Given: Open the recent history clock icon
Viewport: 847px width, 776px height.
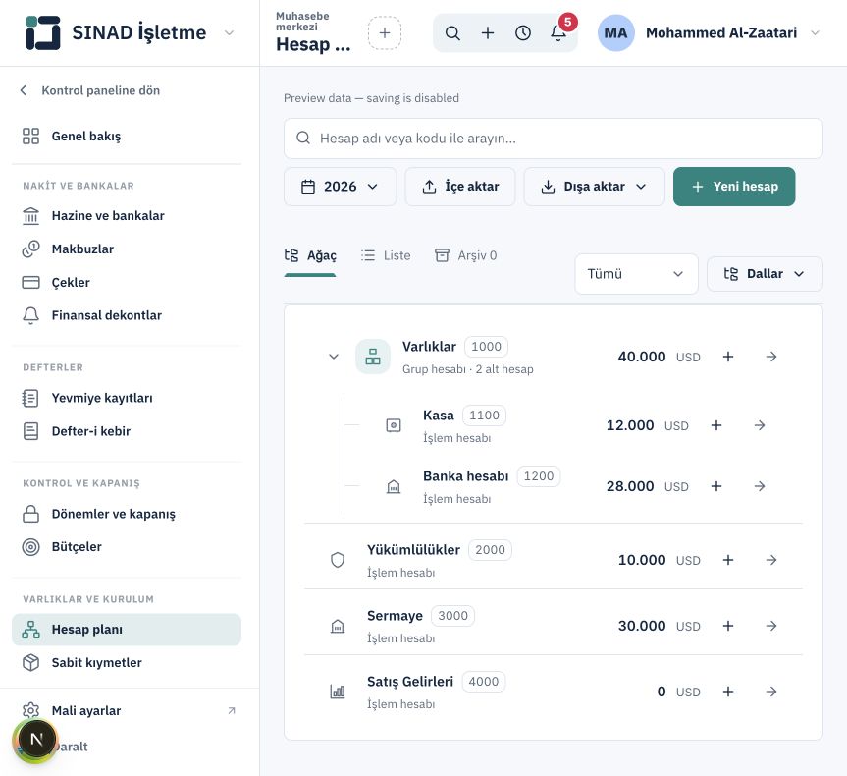Looking at the screenshot, I should 523,33.
